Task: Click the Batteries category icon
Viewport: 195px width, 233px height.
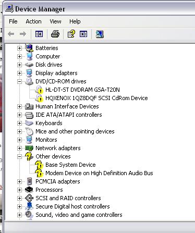Action: pyautogui.click(x=29, y=48)
